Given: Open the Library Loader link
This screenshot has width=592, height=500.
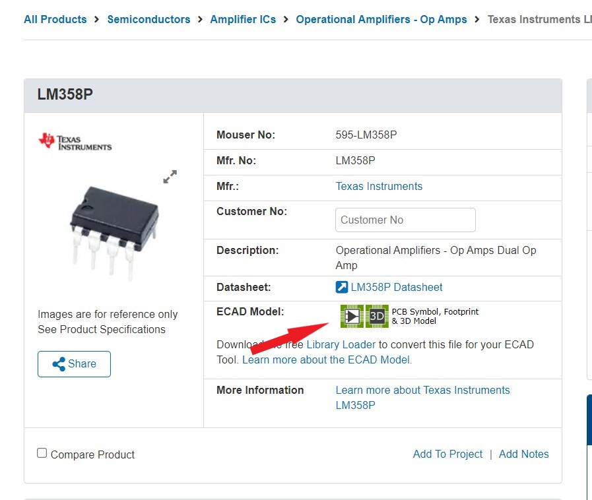Looking at the screenshot, I should tap(341, 344).
